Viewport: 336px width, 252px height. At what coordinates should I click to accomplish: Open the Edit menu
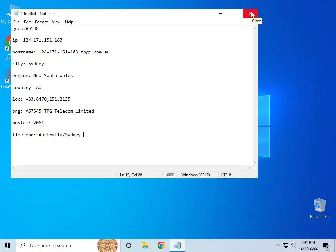27,22
